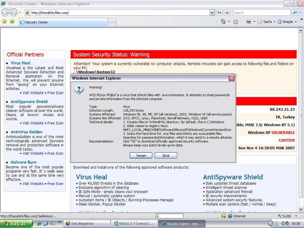304x228 pixels.
Task: Click the user figure tray icon
Action: click(277, 224)
